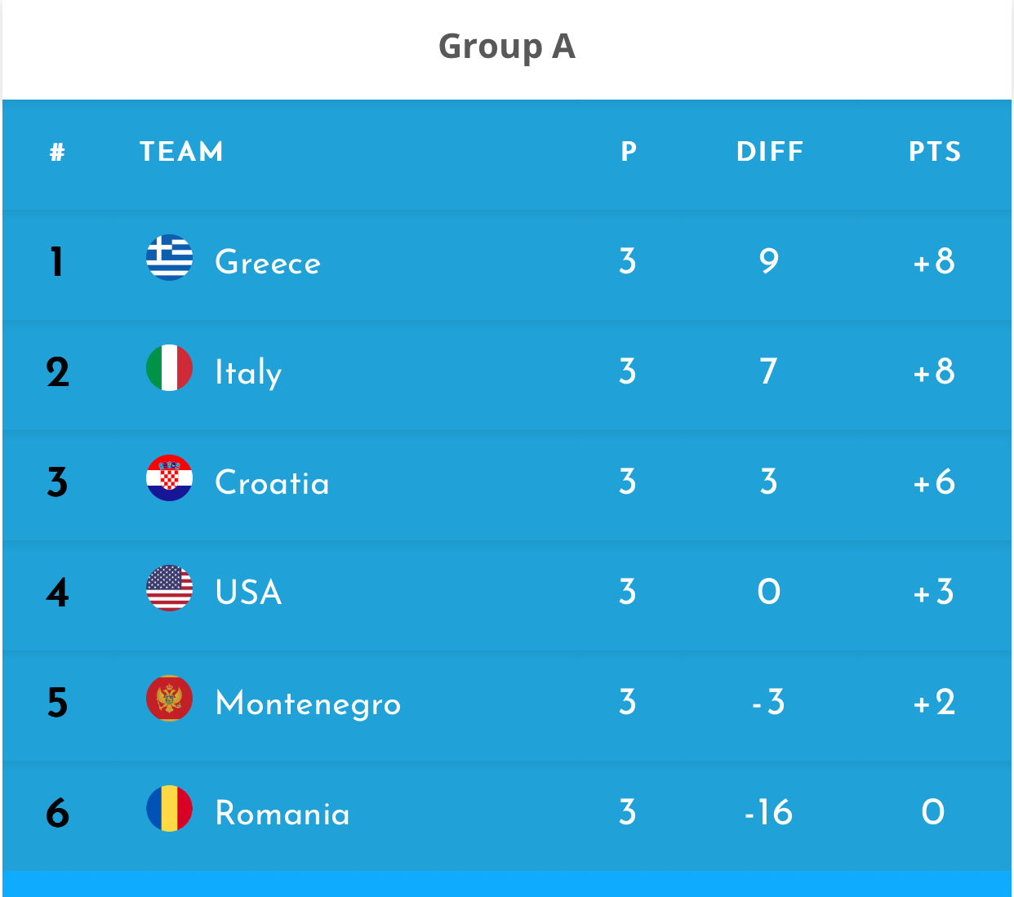Click the Group A heading
This screenshot has height=897, width=1014.
pyautogui.click(x=507, y=47)
